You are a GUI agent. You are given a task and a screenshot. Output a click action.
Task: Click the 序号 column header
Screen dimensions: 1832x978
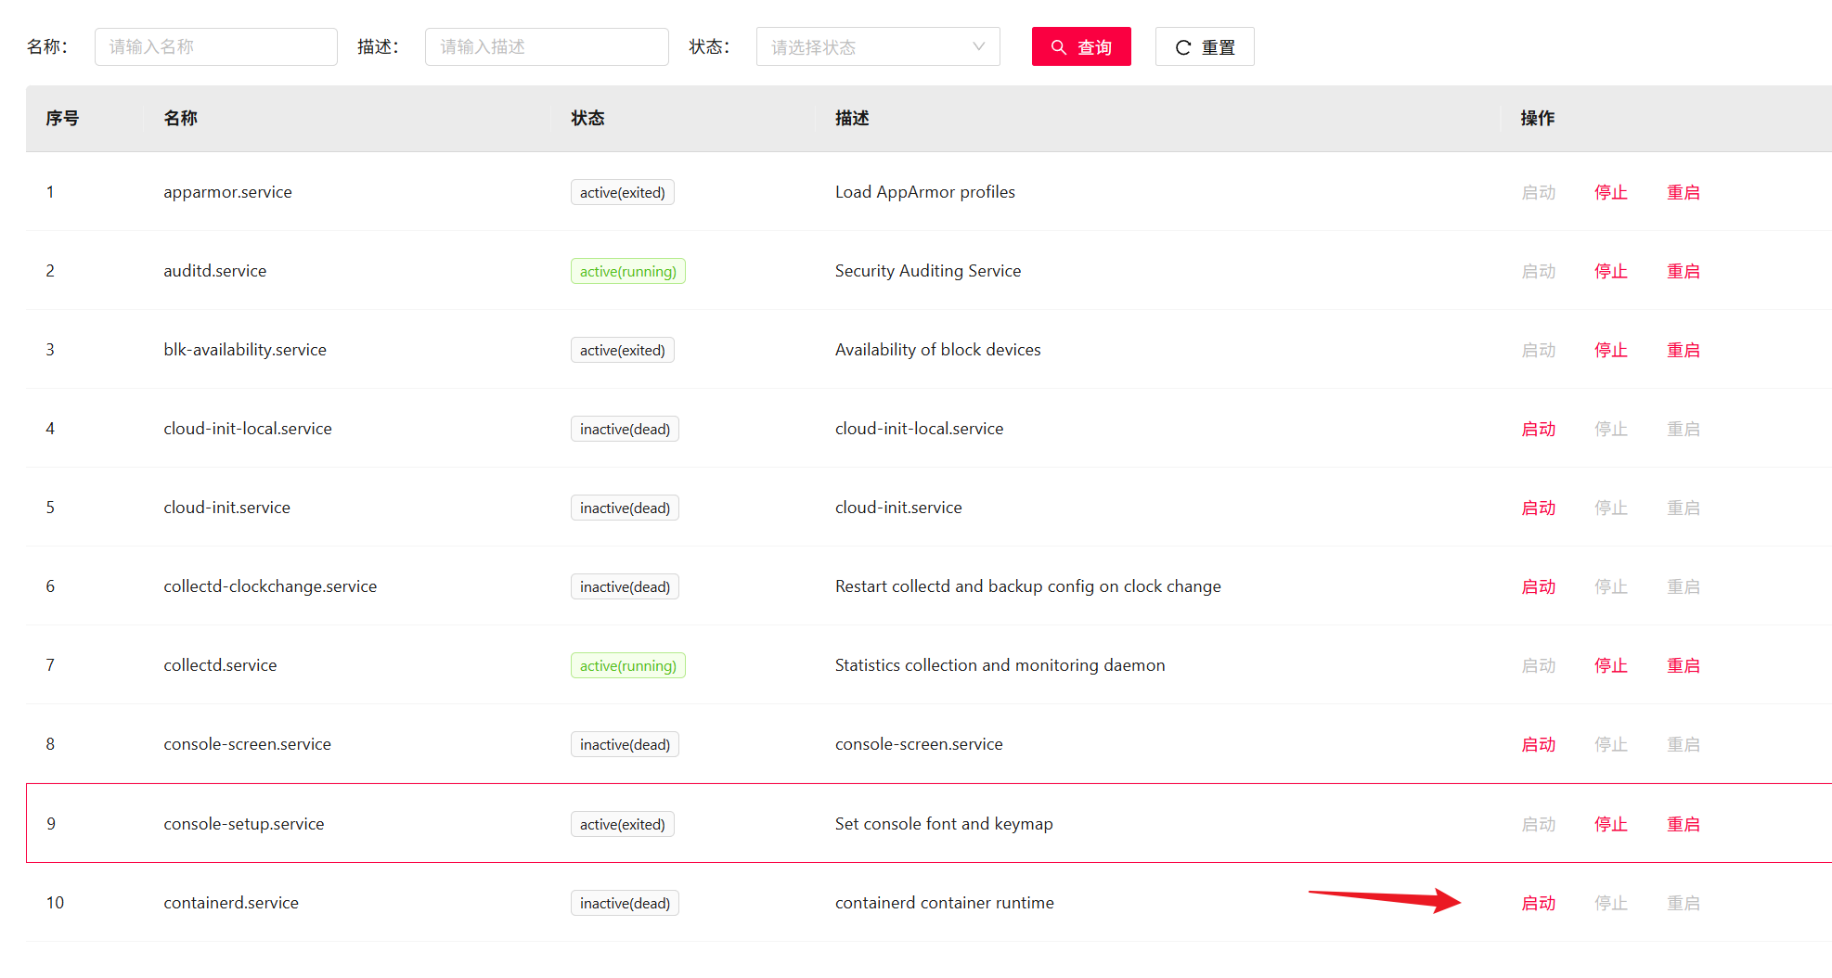[x=62, y=118]
